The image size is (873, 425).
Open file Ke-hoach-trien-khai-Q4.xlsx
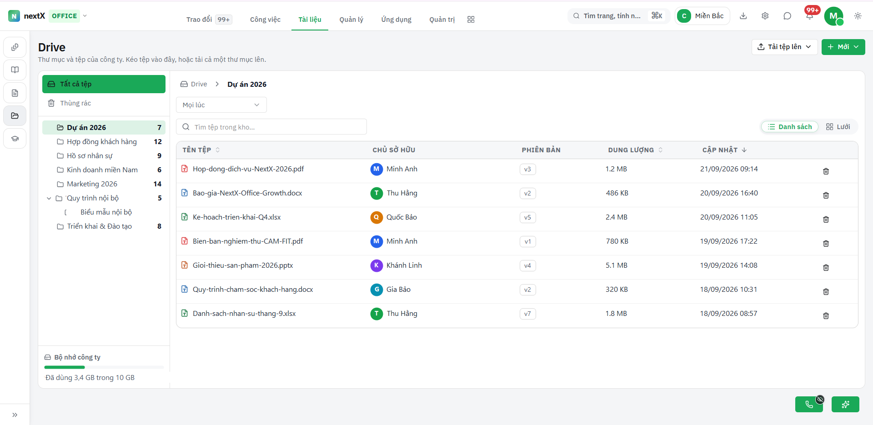coord(236,217)
